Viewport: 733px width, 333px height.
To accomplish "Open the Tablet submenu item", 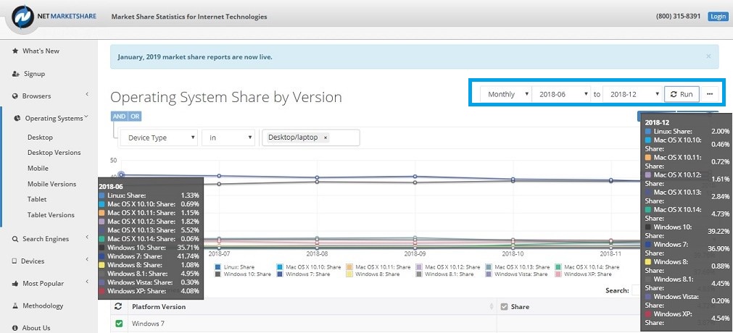I will point(37,199).
